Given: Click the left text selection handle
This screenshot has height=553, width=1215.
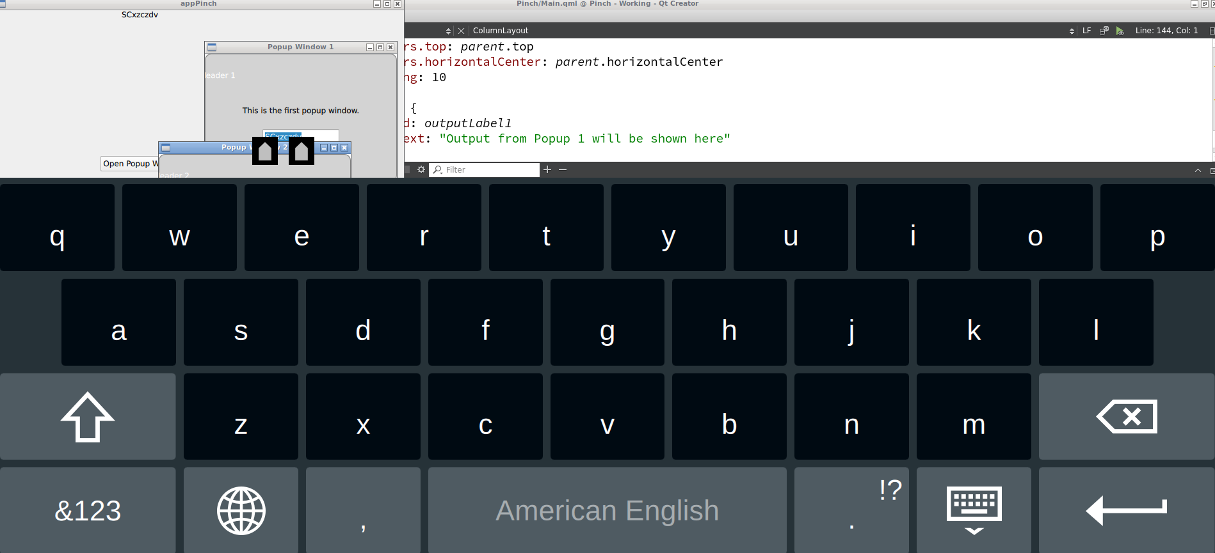Looking at the screenshot, I should [x=265, y=152].
